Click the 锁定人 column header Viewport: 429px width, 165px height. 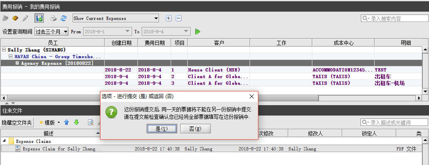pyautogui.click(x=369, y=133)
